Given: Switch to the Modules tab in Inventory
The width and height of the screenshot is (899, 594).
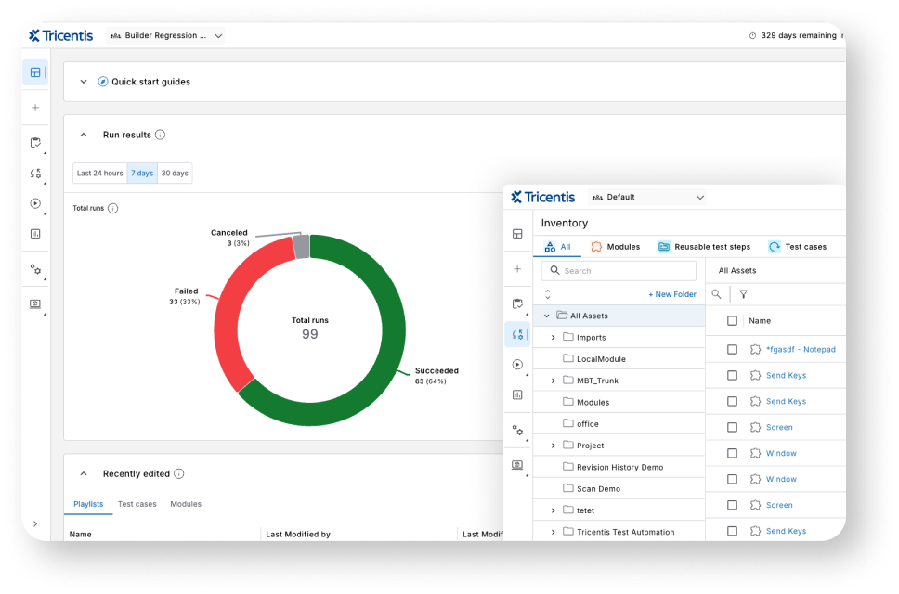Looking at the screenshot, I should pyautogui.click(x=615, y=247).
